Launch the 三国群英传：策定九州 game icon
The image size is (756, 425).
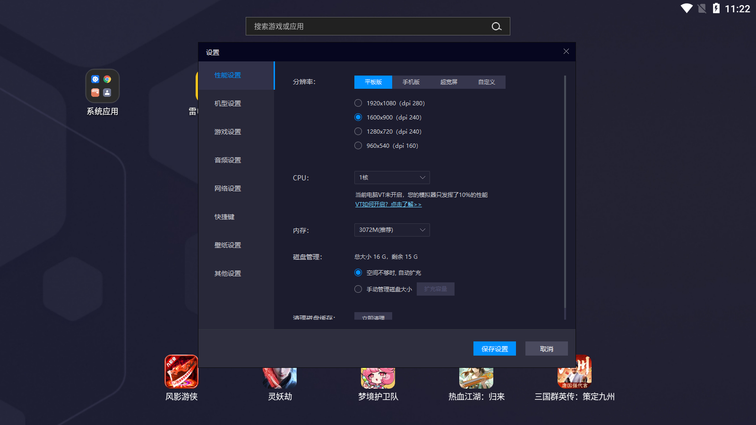(x=575, y=372)
